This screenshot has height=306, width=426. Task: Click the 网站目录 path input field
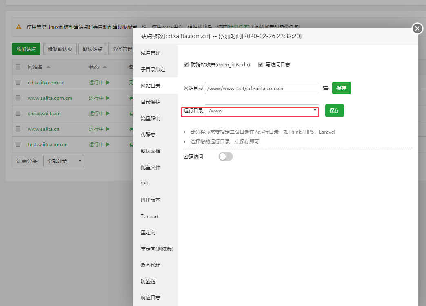(x=262, y=88)
